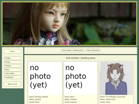
Task: Click the 'Doll wishlist / shelling plans' heading
Action: (81, 58)
